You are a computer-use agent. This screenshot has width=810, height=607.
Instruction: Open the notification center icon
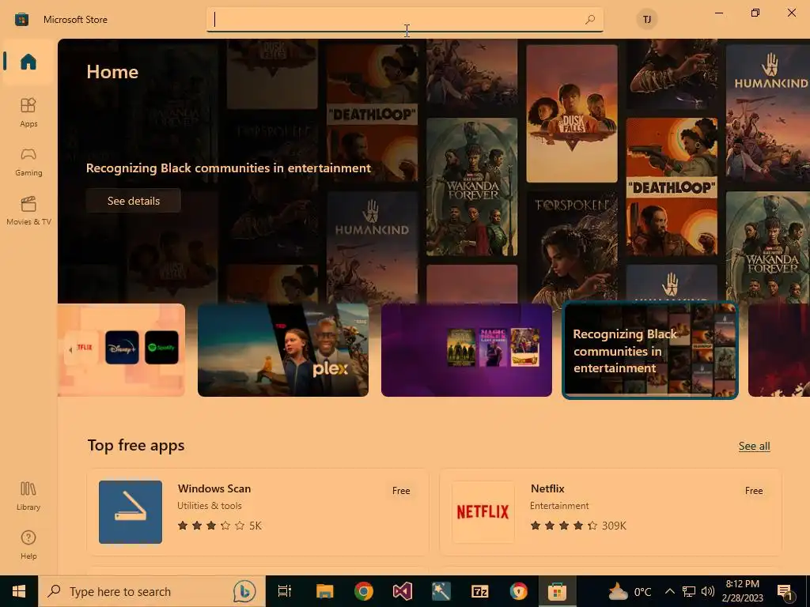[x=784, y=591]
